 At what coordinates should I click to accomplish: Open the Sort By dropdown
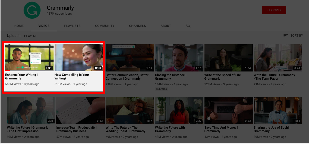point(293,36)
